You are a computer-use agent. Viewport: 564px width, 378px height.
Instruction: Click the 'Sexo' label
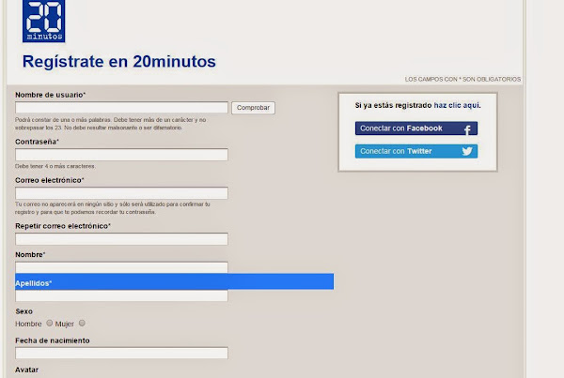click(24, 311)
